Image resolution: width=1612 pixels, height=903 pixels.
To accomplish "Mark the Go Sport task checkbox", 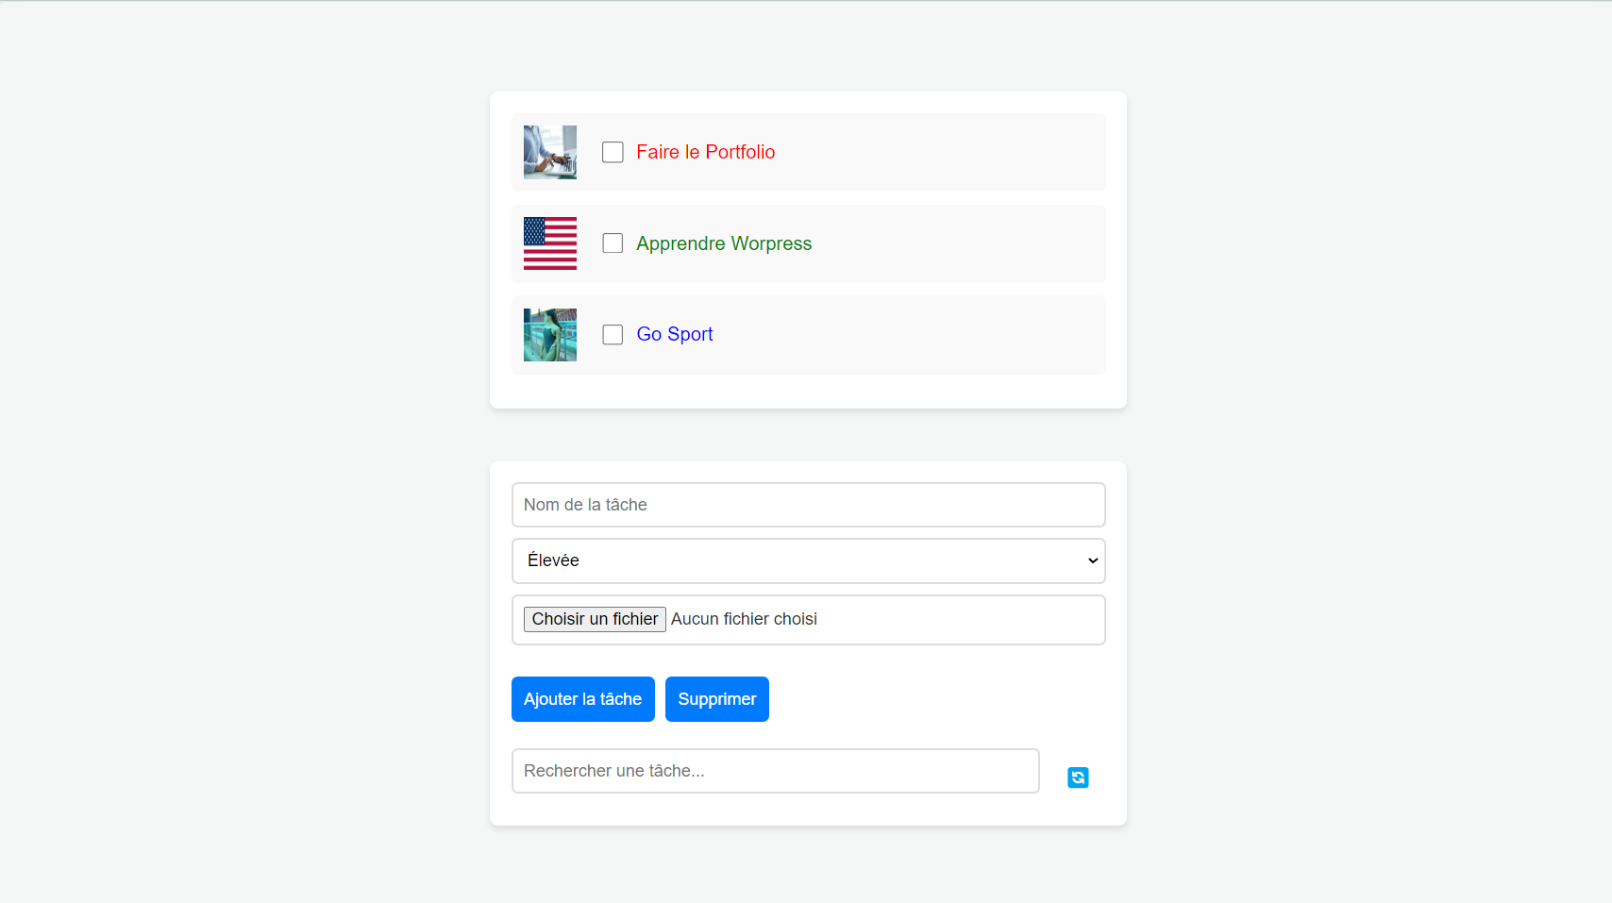I will pos(613,335).
